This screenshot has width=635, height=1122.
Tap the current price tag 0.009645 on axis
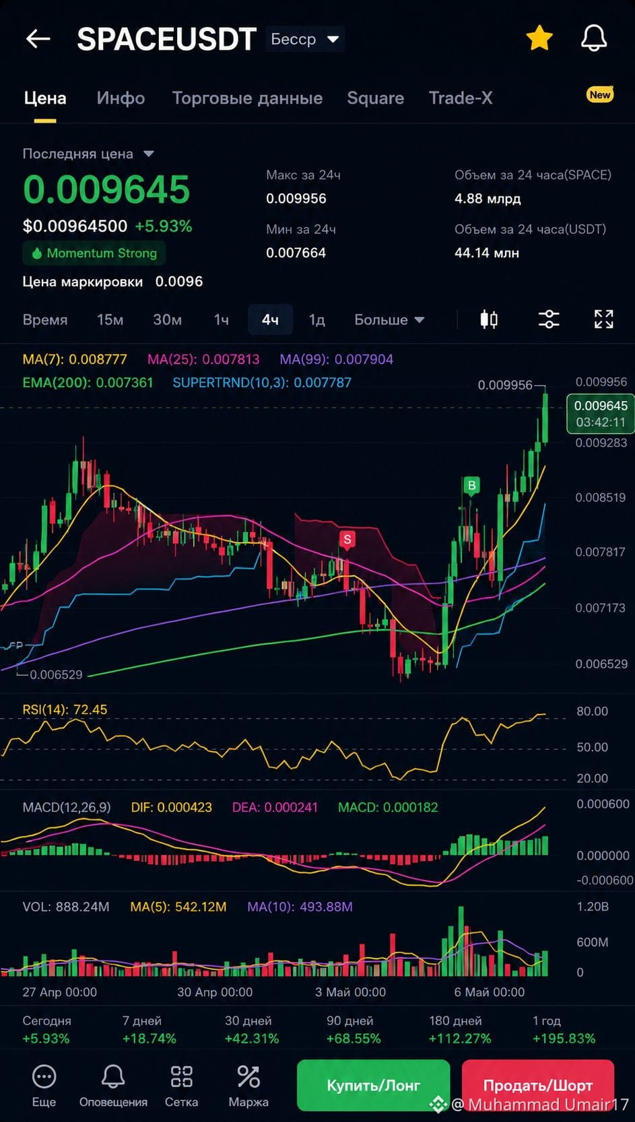[x=601, y=414]
